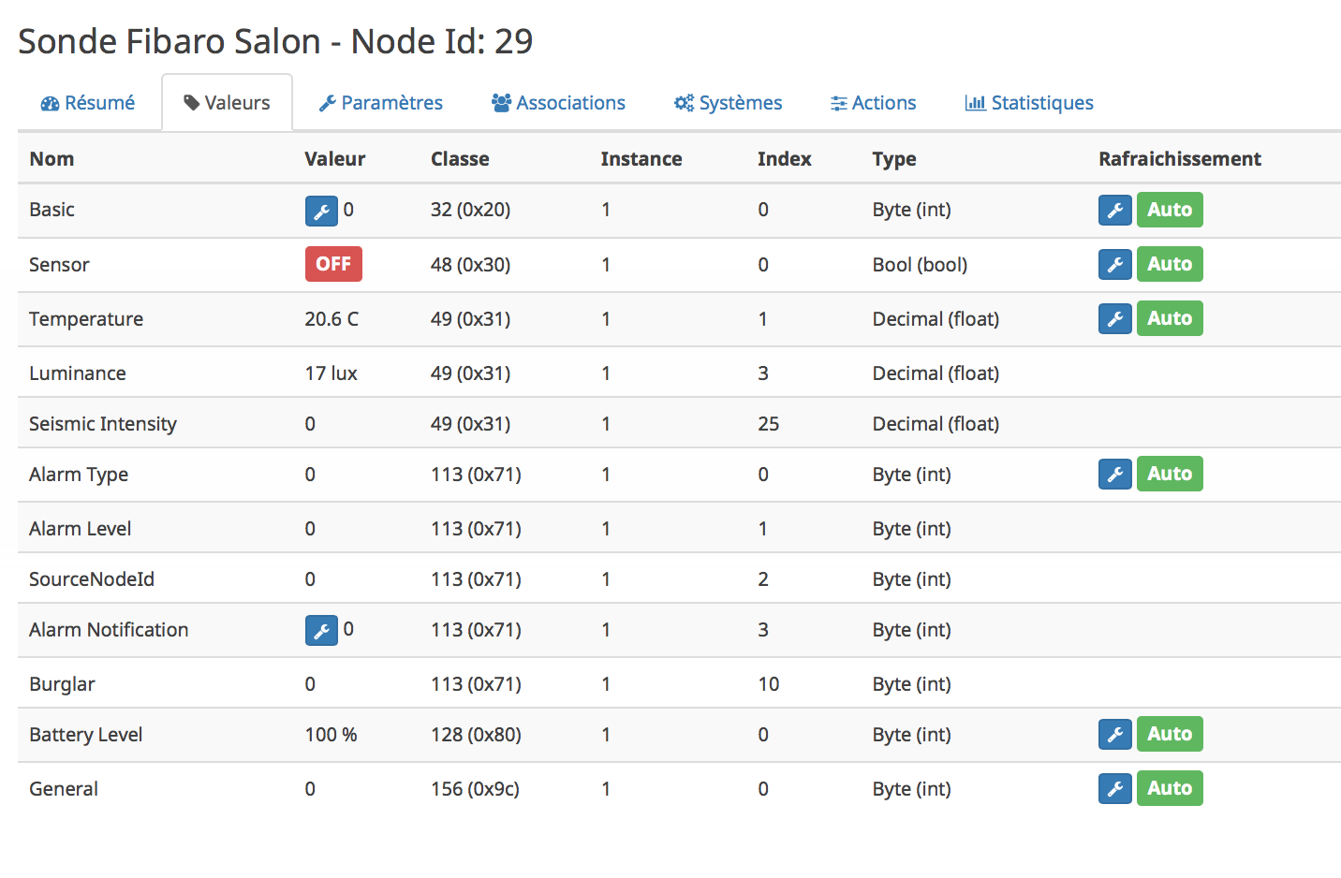Click the Valeur column header
Screen dimensions: 1341x878
tap(335, 159)
